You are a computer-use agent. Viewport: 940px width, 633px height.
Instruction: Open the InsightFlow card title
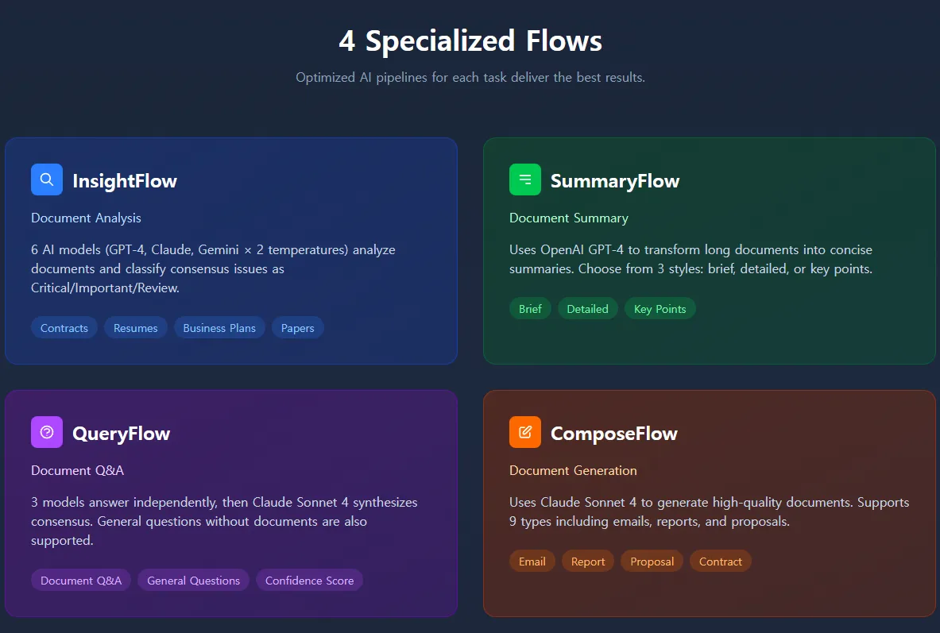click(x=125, y=180)
